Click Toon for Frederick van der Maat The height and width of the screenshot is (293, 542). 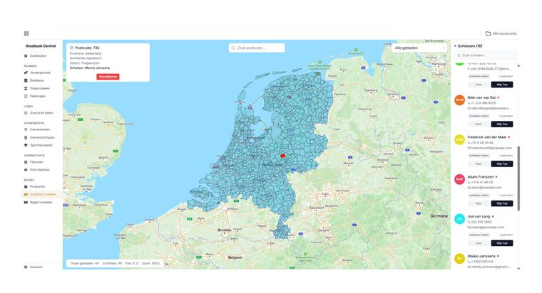pyautogui.click(x=479, y=164)
